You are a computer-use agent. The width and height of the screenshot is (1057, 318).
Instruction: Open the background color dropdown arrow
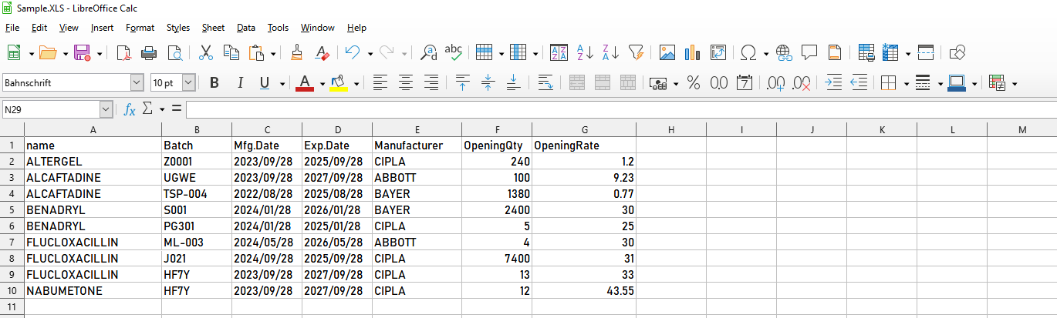pos(356,83)
